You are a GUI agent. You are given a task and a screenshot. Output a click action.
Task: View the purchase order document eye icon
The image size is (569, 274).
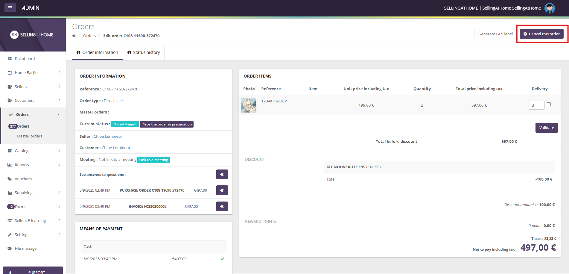click(222, 190)
